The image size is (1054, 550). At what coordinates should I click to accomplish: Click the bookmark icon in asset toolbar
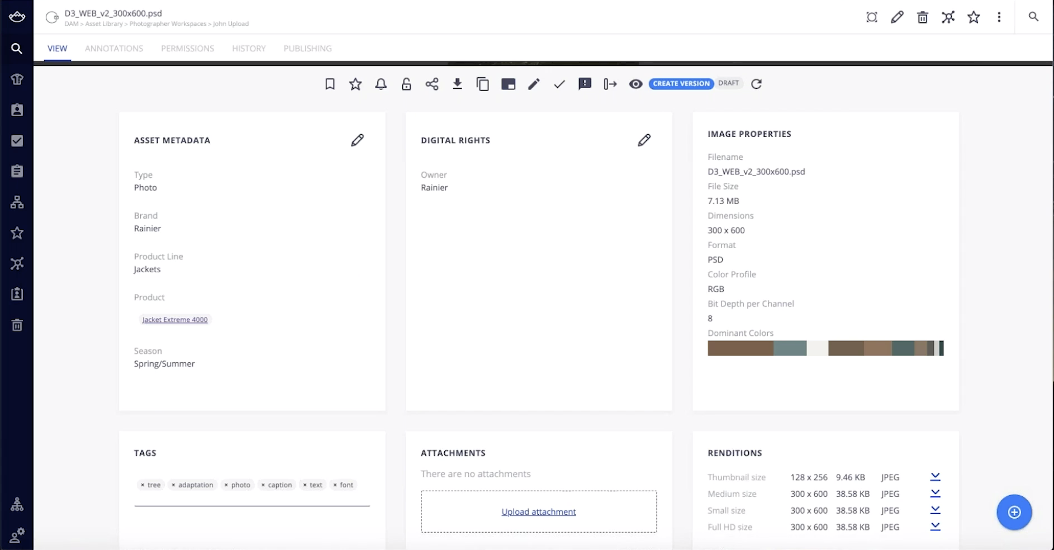[330, 84]
